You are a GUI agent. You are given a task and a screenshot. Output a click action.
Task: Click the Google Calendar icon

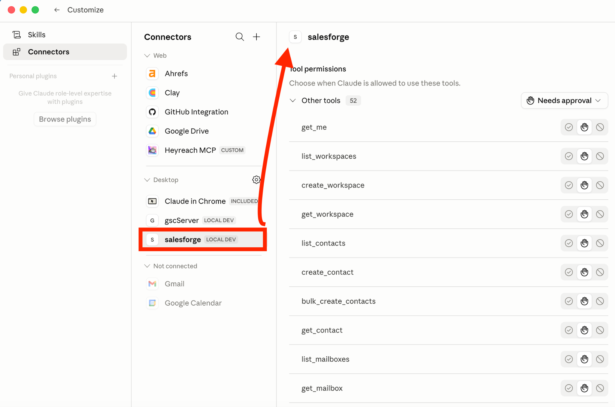152,303
